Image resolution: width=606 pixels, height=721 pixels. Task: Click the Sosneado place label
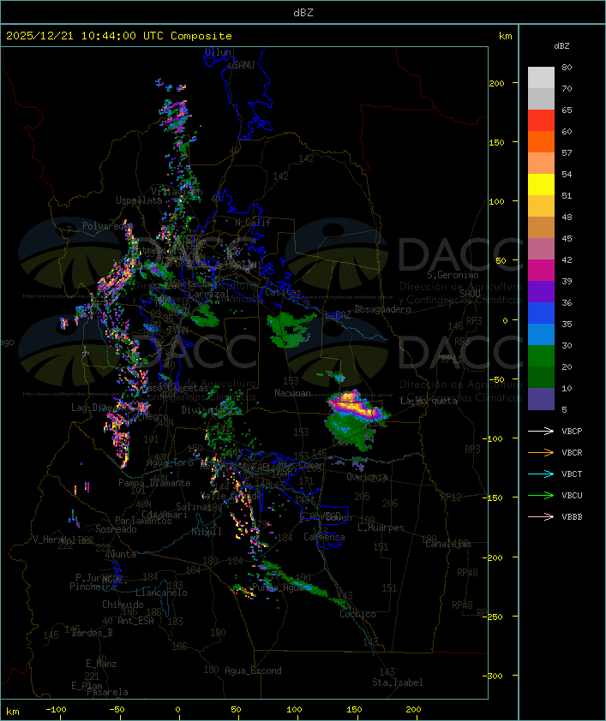(x=116, y=529)
